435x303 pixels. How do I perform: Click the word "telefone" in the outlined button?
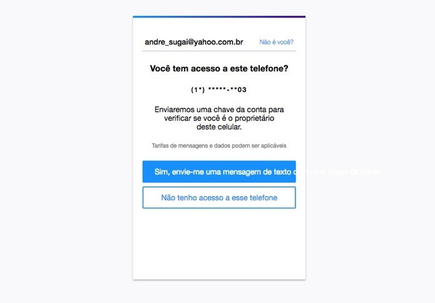click(x=263, y=198)
